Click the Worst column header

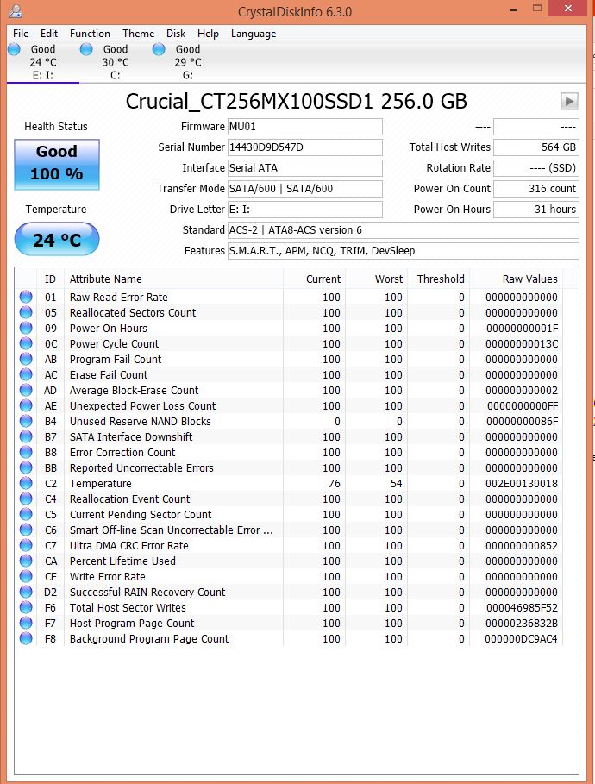tap(377, 279)
